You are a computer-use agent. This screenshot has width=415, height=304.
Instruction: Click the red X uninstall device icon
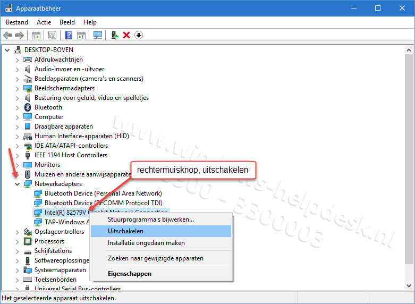126,35
